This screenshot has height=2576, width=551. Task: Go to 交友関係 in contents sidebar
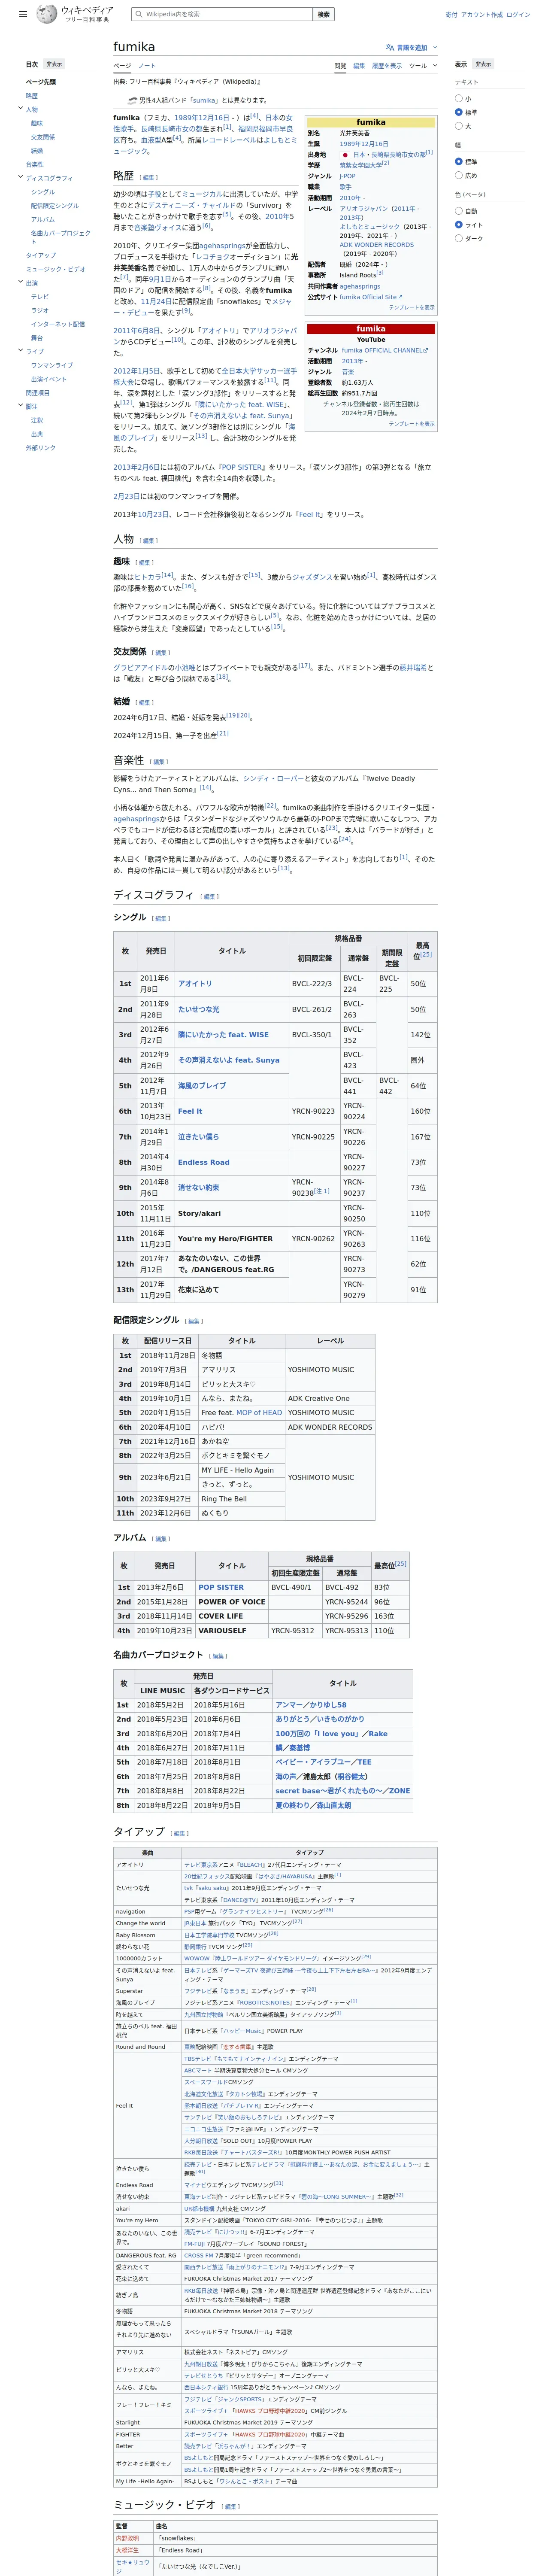tap(43, 137)
